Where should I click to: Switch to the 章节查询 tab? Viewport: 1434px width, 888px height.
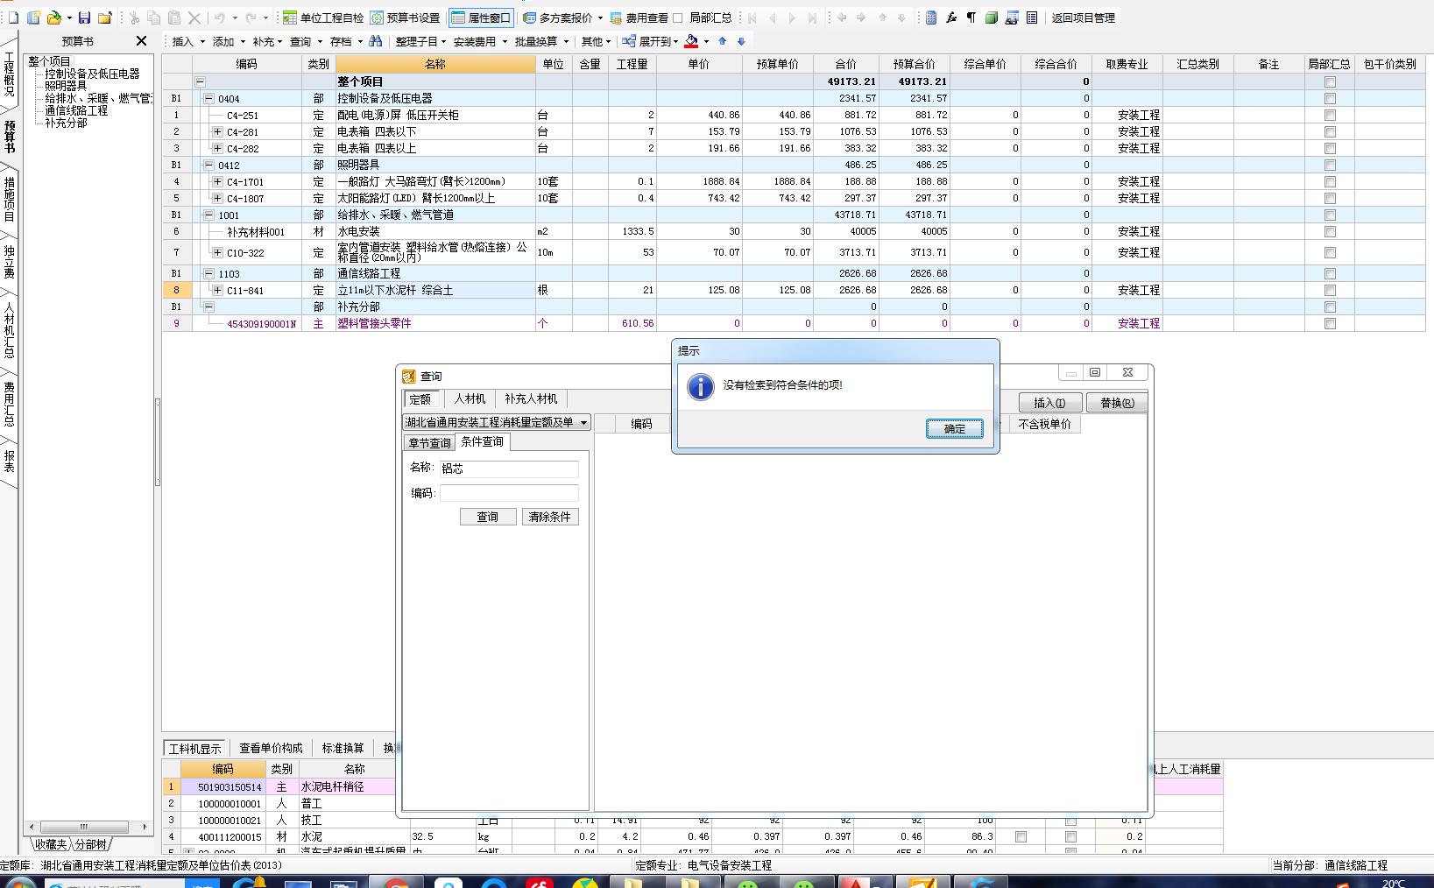(x=429, y=442)
